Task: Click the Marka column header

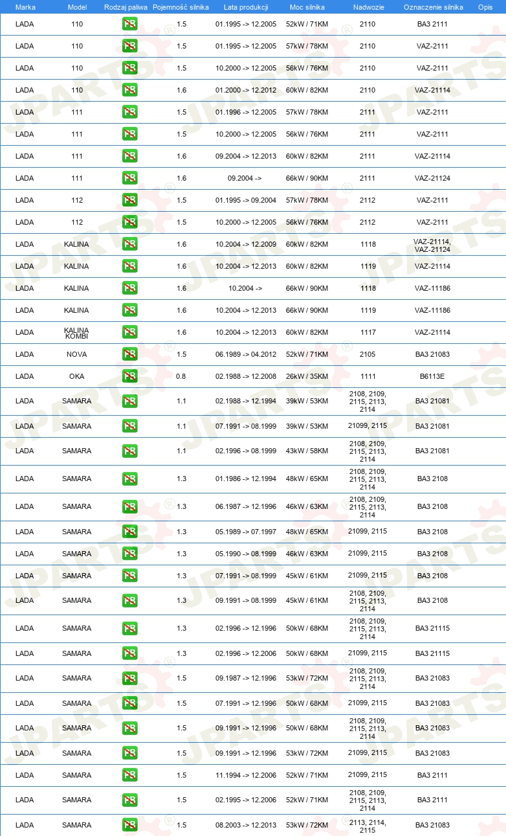Action: coord(25,7)
